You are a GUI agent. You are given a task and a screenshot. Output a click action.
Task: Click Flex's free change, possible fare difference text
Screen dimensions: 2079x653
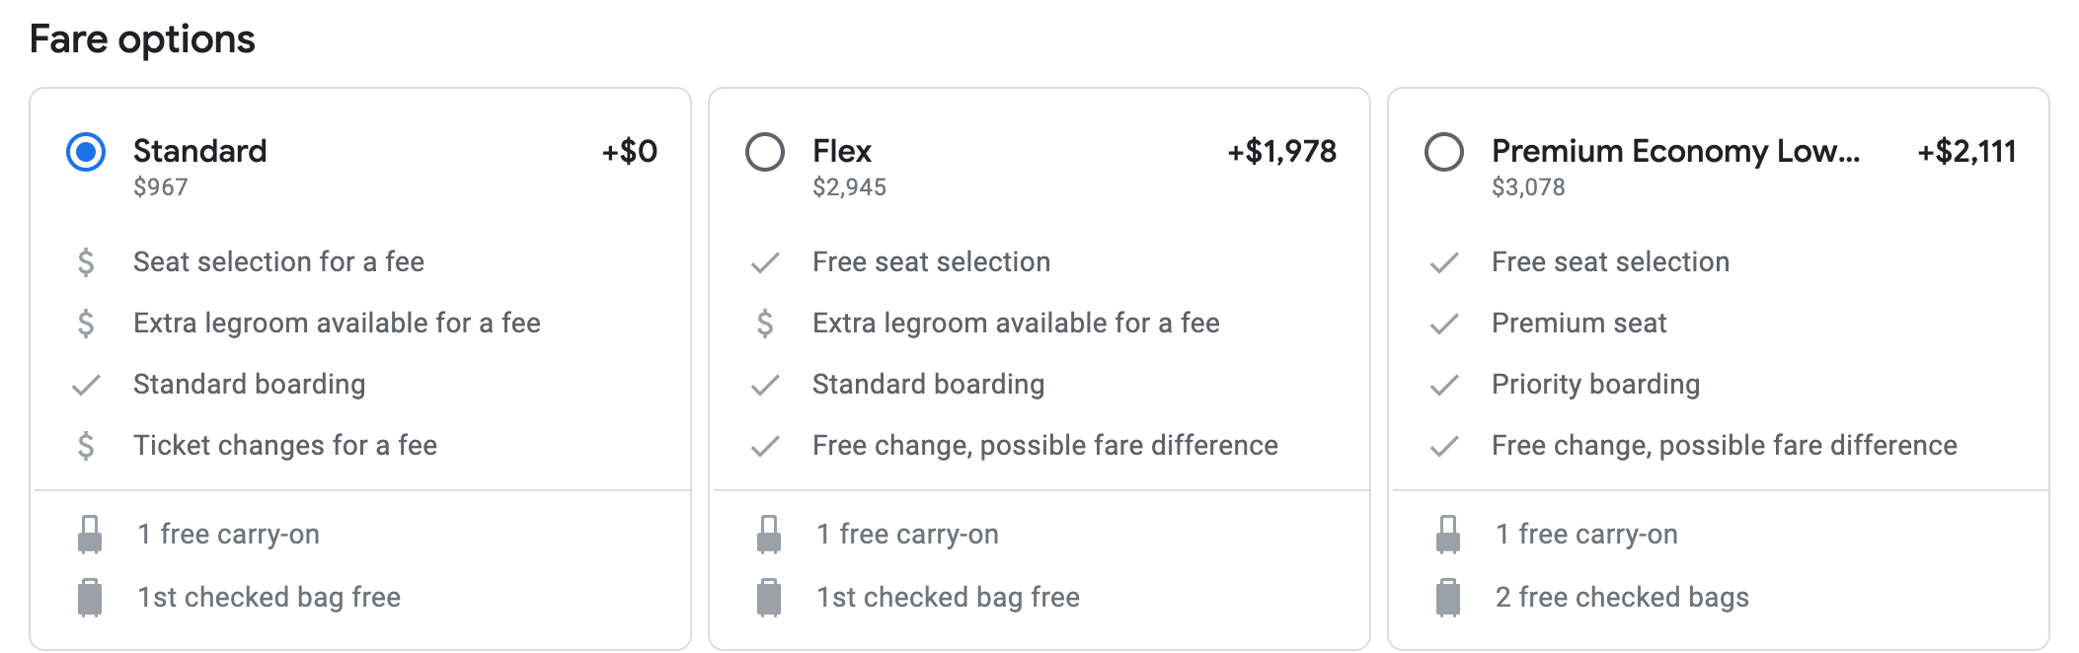coord(1045,446)
